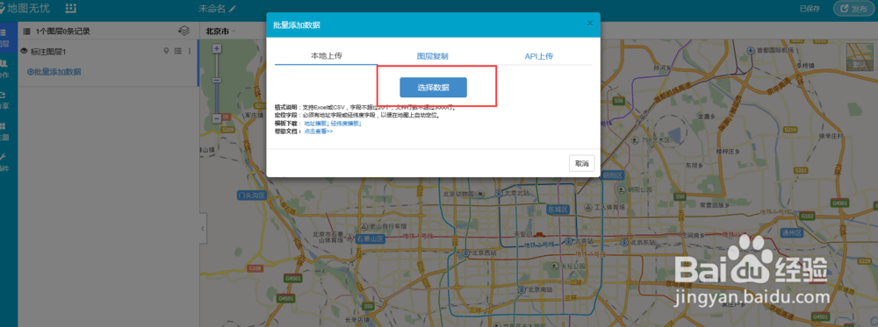Zoom in with map plus button
Image resolution: width=878 pixels, height=327 pixels.
click(217, 48)
